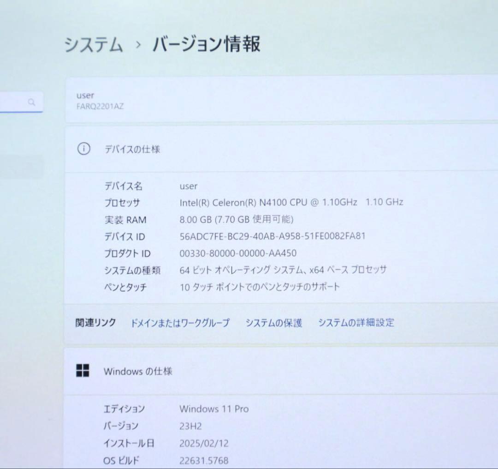The height and width of the screenshot is (469, 498).
Task: Select the FARQ2201AZ model name text
Action: point(100,106)
